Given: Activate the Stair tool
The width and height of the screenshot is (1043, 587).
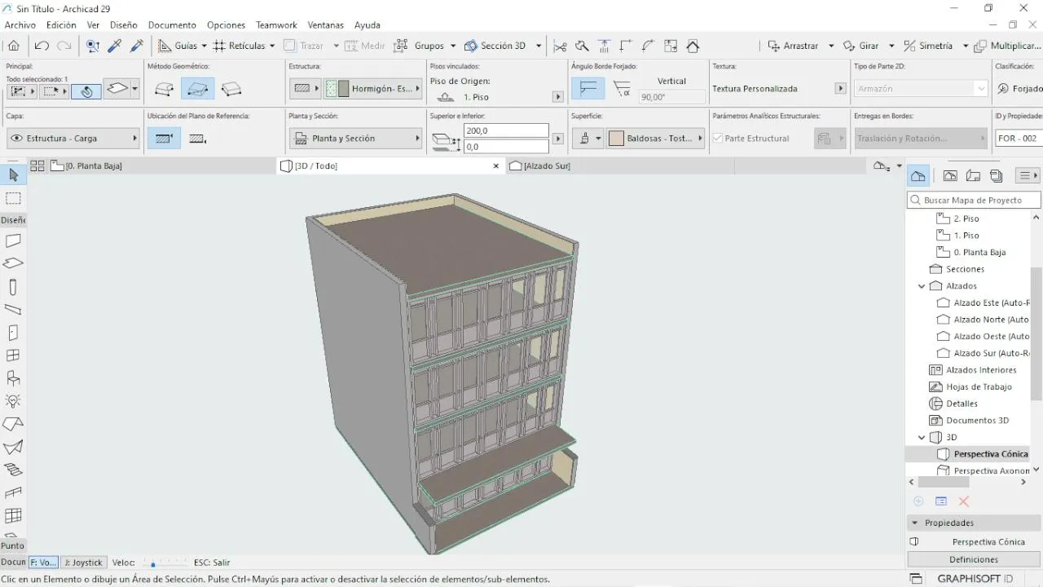Looking at the screenshot, I should tap(13, 470).
